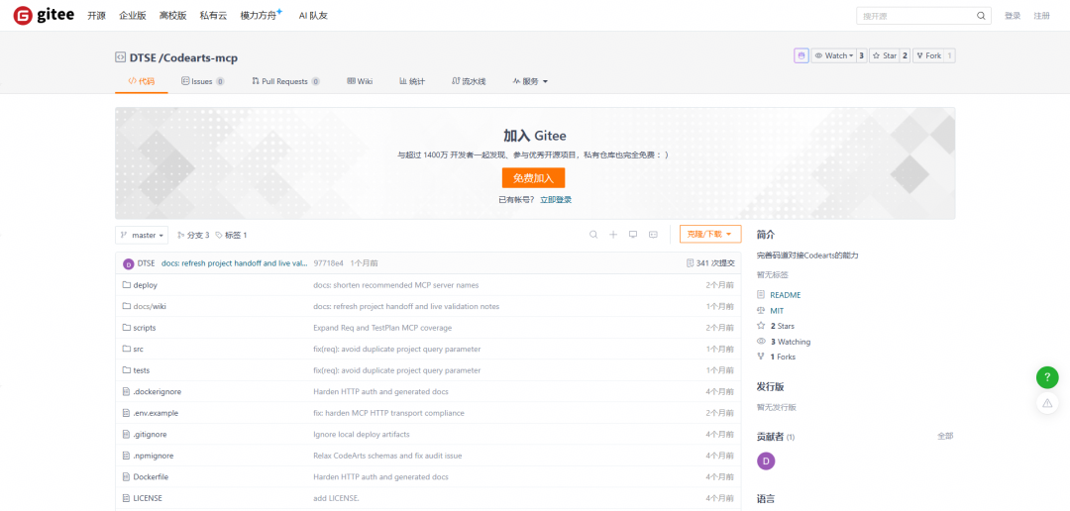Click the Dockerfile file icon
Screen dimensions: 1070x511
(126, 477)
